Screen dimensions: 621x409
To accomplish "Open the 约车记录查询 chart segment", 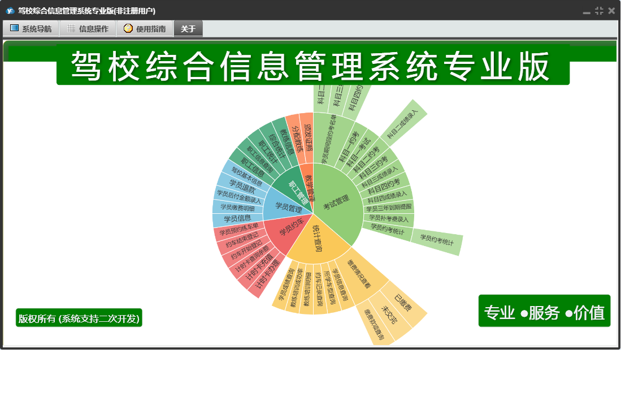I will coord(319,289).
